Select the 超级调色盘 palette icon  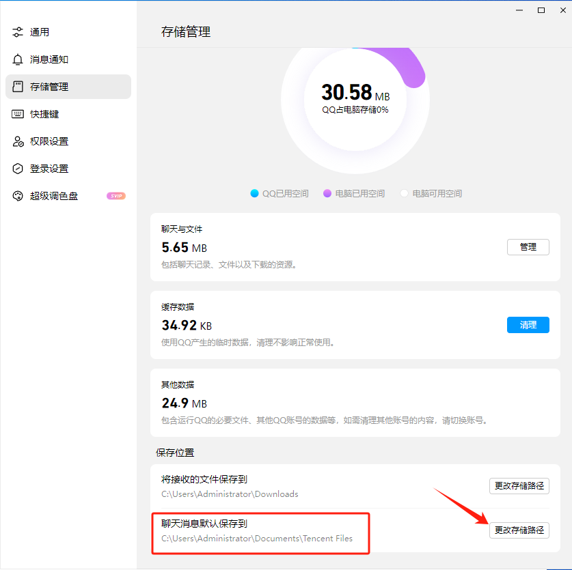coord(18,196)
